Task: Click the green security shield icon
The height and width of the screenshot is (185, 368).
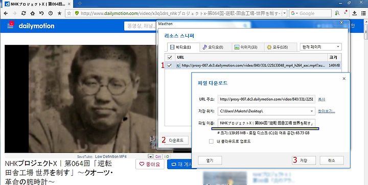Action: click(x=77, y=13)
